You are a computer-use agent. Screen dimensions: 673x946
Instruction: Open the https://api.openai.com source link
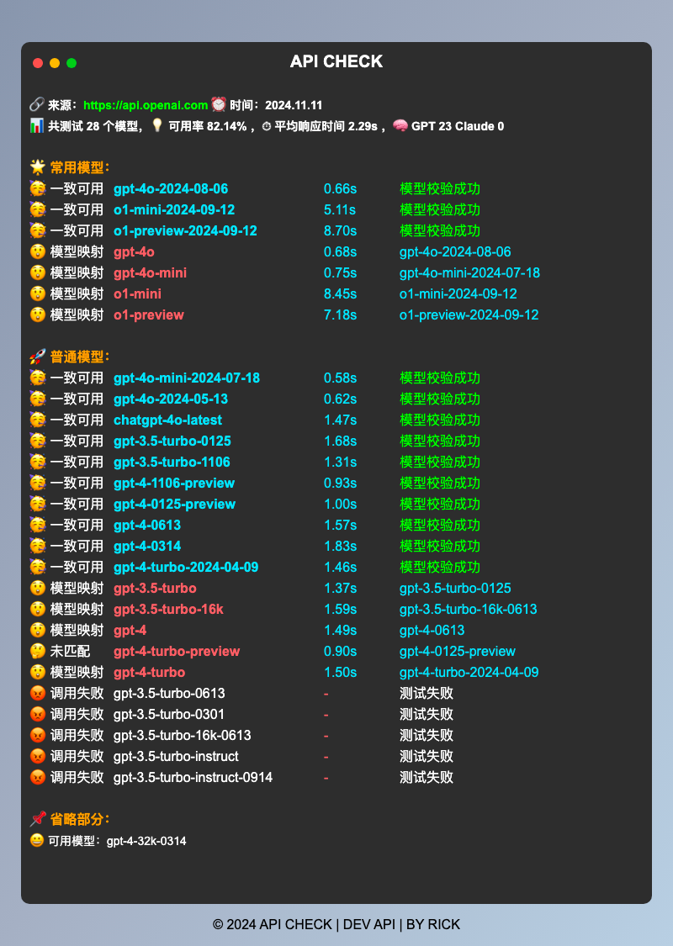(146, 105)
